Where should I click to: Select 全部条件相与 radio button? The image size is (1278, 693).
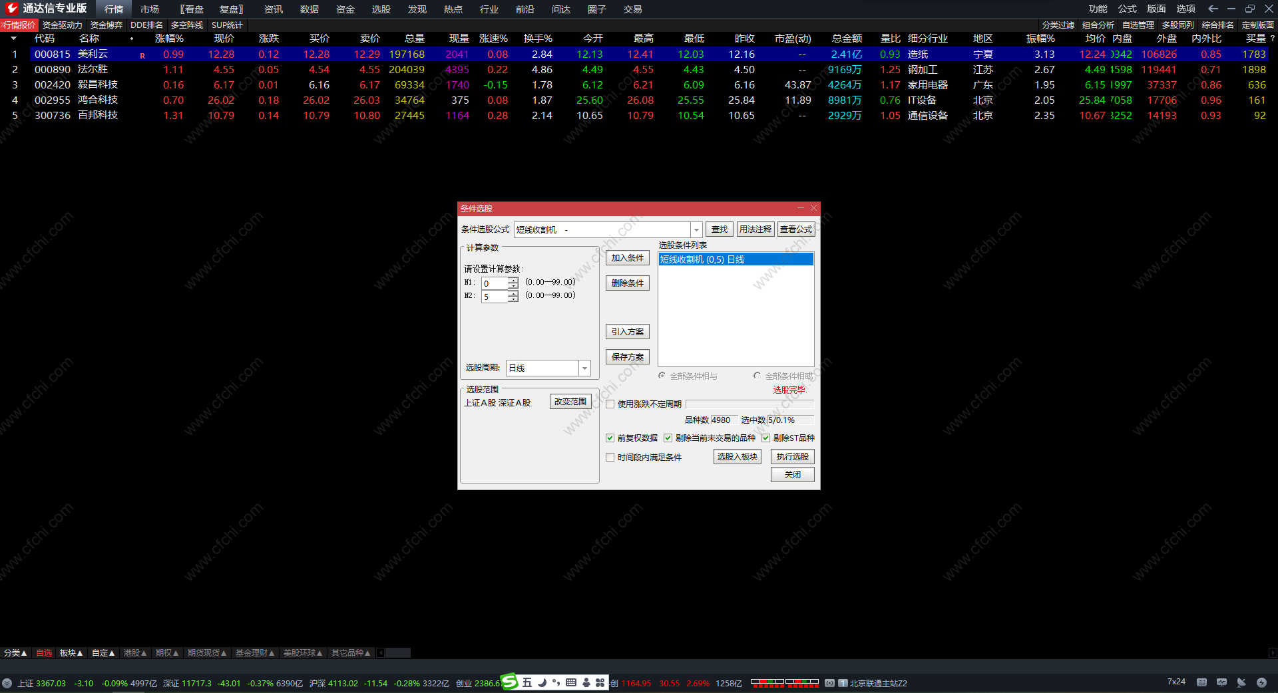662,376
